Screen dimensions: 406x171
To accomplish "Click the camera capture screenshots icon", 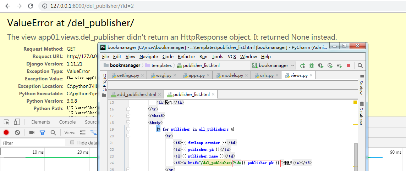I will 32,132.
